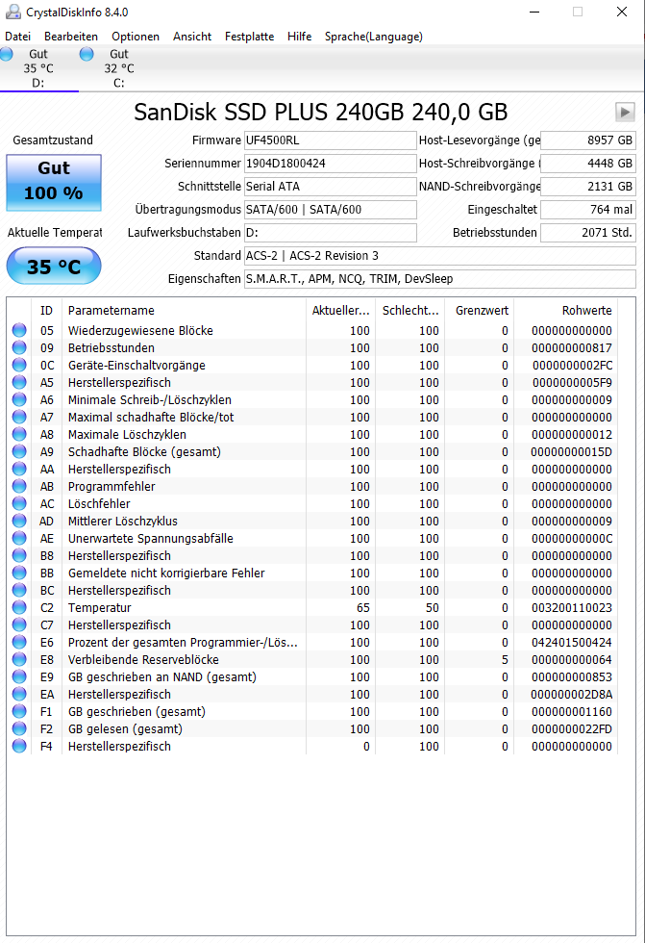Viewport: 645px width, 943px height.
Task: Click Eingeschaltet value 764 mal
Action: pyautogui.click(x=588, y=210)
